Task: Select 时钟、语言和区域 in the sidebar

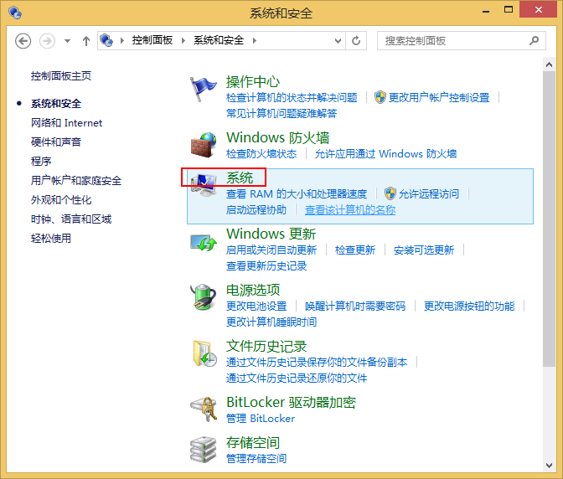Action: pyautogui.click(x=71, y=219)
